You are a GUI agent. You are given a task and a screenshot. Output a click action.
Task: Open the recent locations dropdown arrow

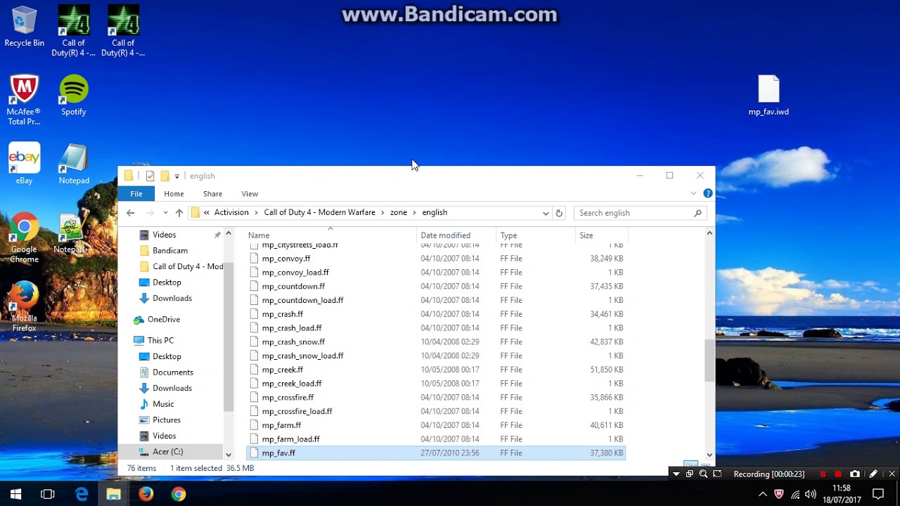pos(165,213)
